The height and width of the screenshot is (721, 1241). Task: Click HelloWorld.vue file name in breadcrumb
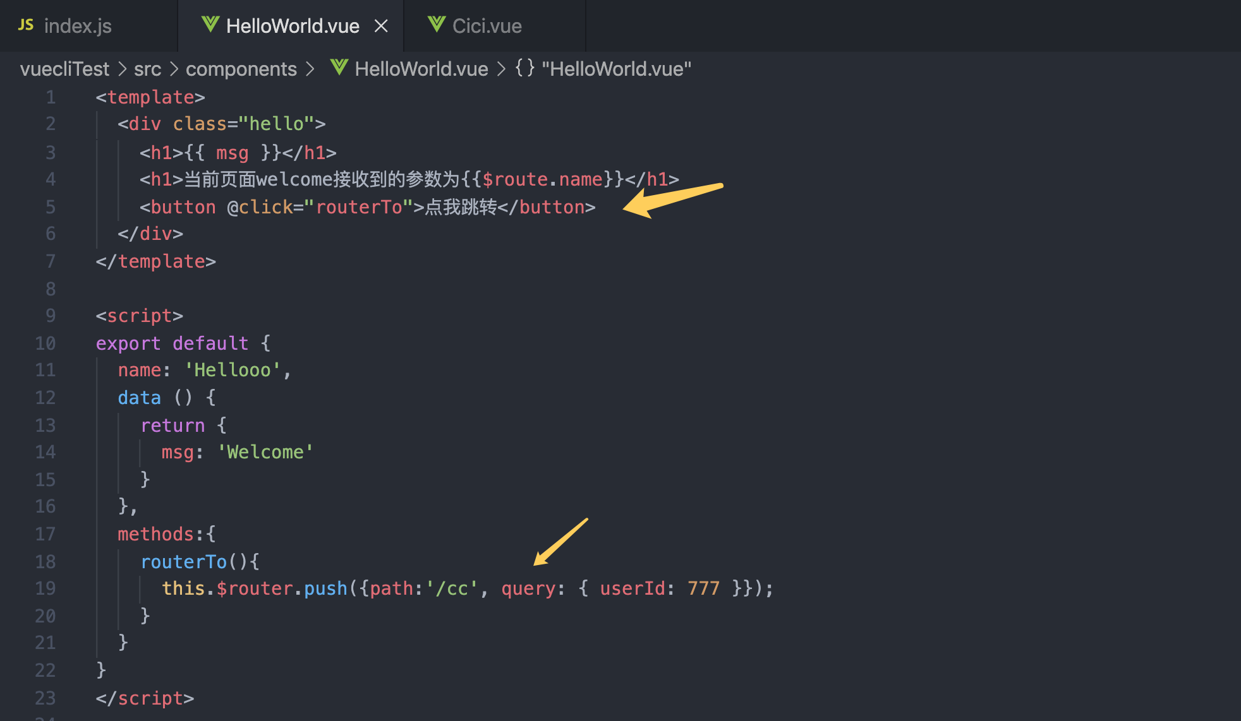tap(421, 69)
